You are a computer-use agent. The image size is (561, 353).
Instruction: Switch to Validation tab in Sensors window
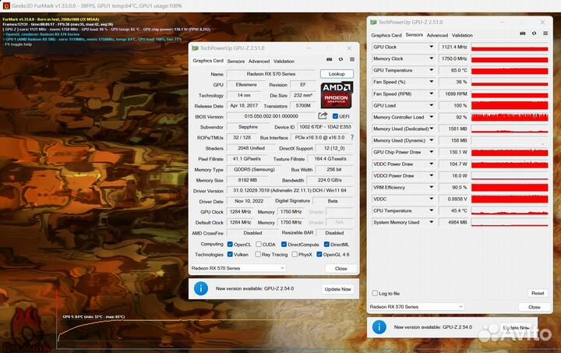coord(462,35)
